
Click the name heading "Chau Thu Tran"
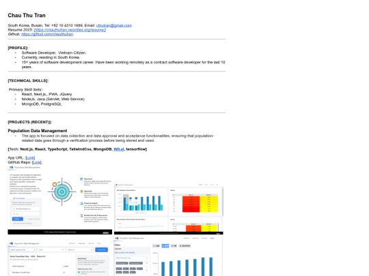(x=27, y=15)
